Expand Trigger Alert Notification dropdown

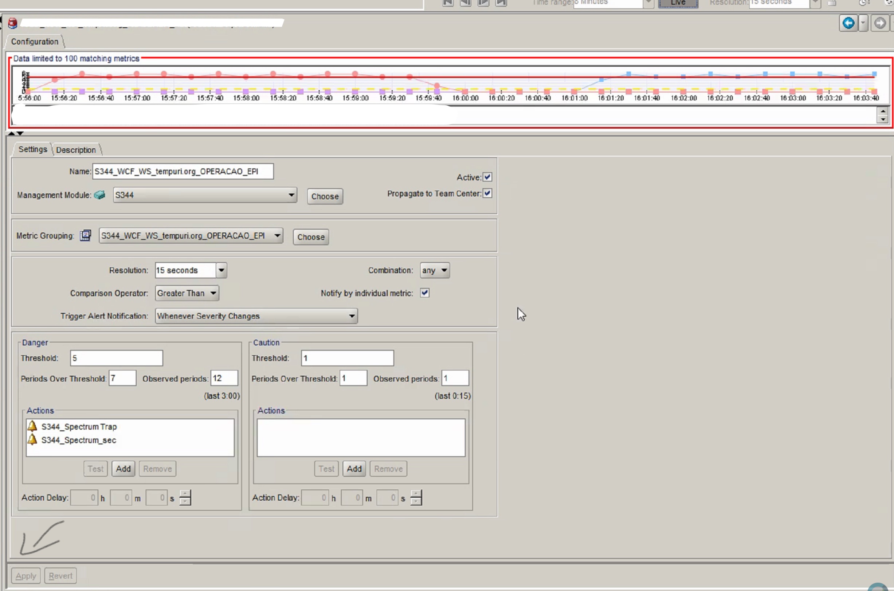coord(256,316)
